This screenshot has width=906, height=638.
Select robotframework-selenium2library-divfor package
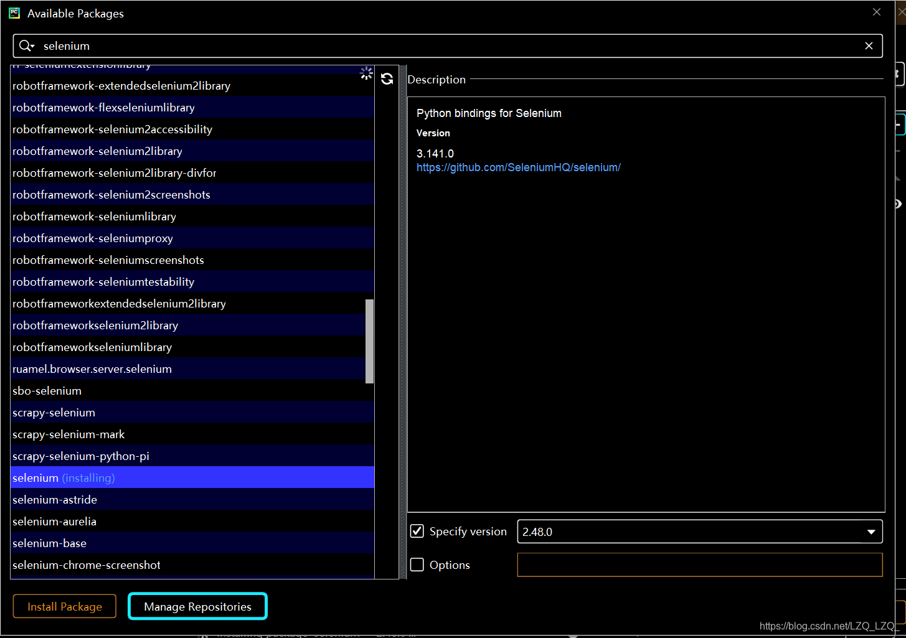coord(192,172)
